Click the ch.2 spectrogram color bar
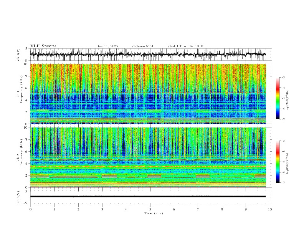Viewport: 304px width, 235px height. pos(278,162)
